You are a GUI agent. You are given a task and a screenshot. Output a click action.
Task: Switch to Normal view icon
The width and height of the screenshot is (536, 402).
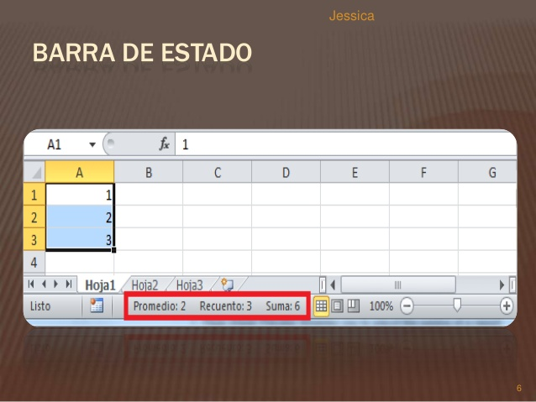tap(321, 306)
